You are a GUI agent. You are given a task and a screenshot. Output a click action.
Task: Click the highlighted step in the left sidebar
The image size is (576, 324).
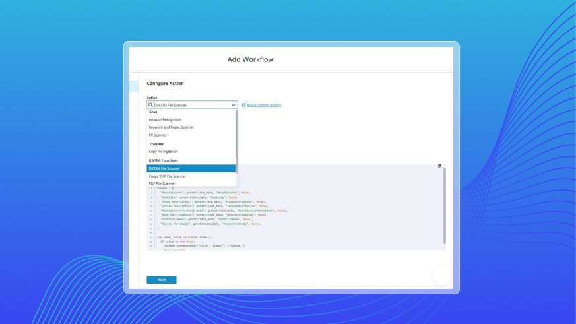(x=134, y=86)
